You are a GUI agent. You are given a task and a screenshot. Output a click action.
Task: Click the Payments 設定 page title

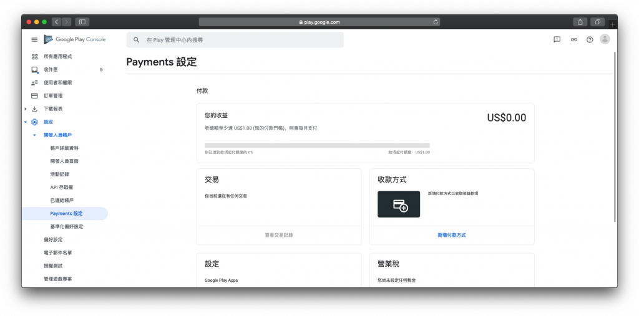point(162,62)
